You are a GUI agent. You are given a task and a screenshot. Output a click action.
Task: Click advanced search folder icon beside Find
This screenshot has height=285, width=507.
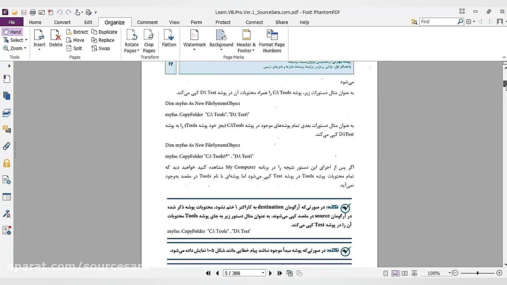[x=414, y=22]
